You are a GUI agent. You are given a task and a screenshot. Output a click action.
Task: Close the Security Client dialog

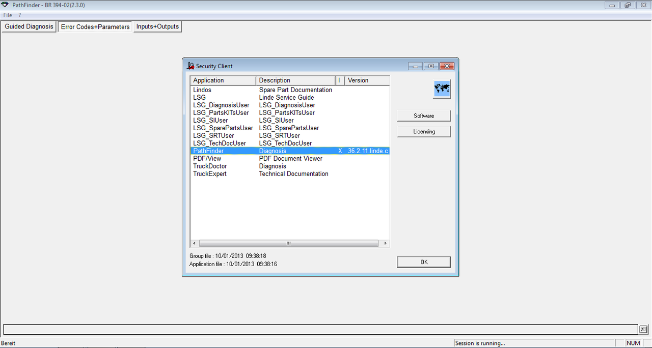[x=447, y=66]
